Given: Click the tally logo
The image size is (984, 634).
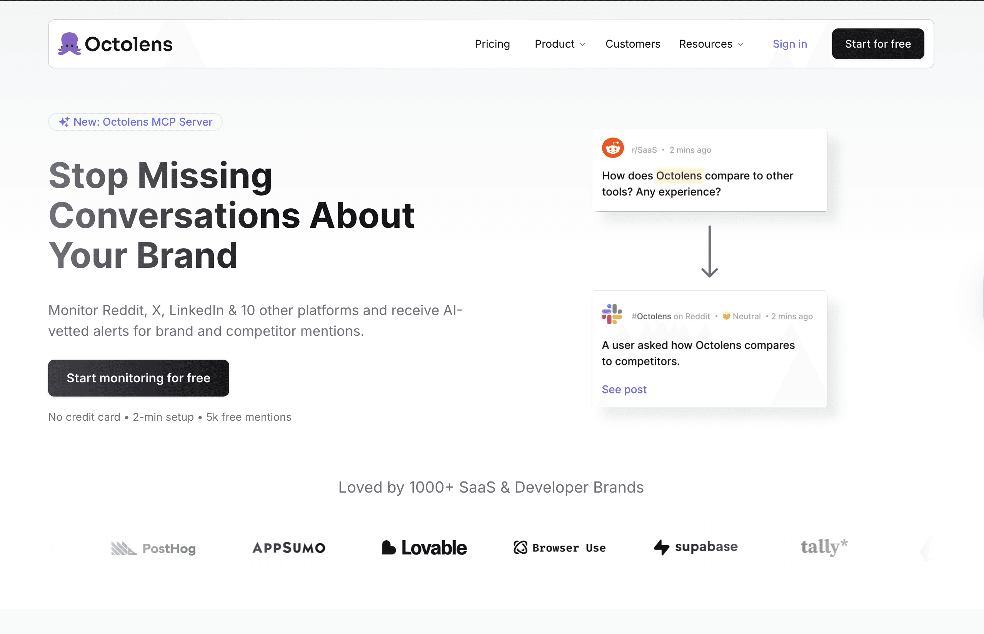Looking at the screenshot, I should 824,547.
